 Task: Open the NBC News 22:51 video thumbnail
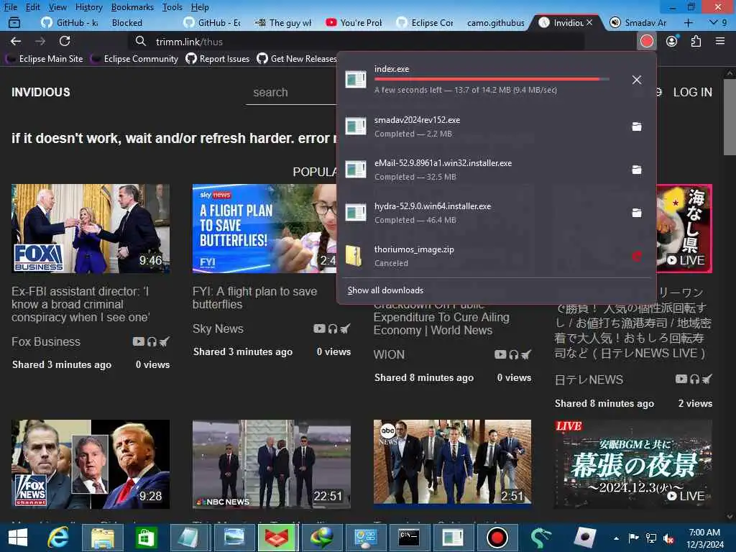pos(271,464)
